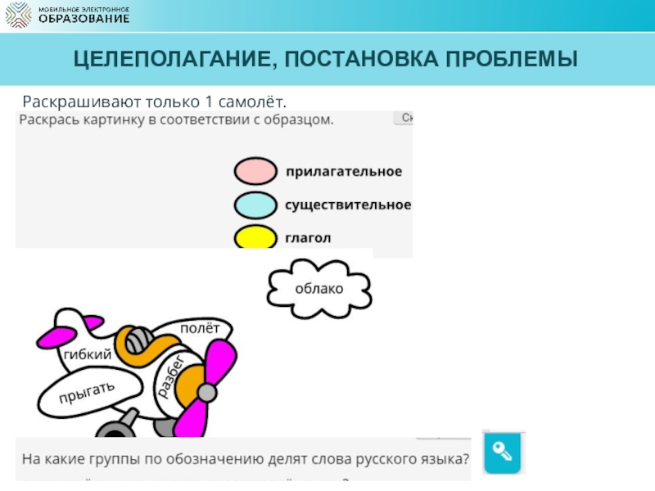This screenshot has height=491, width=655.
Task: Select the cloud labeled облако
Action: click(x=319, y=289)
